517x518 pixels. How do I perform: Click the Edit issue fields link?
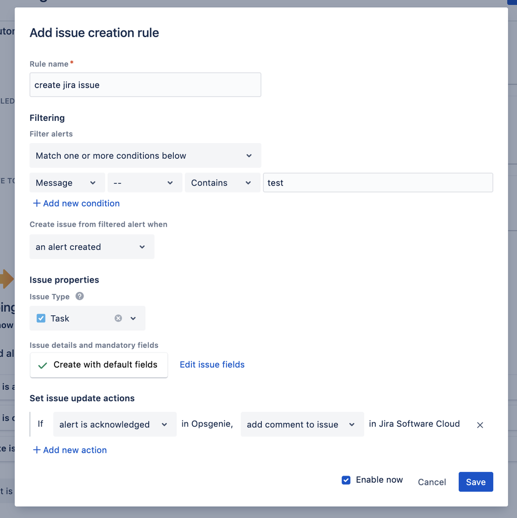212,365
